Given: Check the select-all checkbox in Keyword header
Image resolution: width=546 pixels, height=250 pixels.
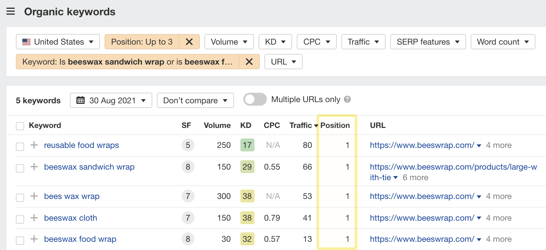Looking at the screenshot, I should [20, 126].
